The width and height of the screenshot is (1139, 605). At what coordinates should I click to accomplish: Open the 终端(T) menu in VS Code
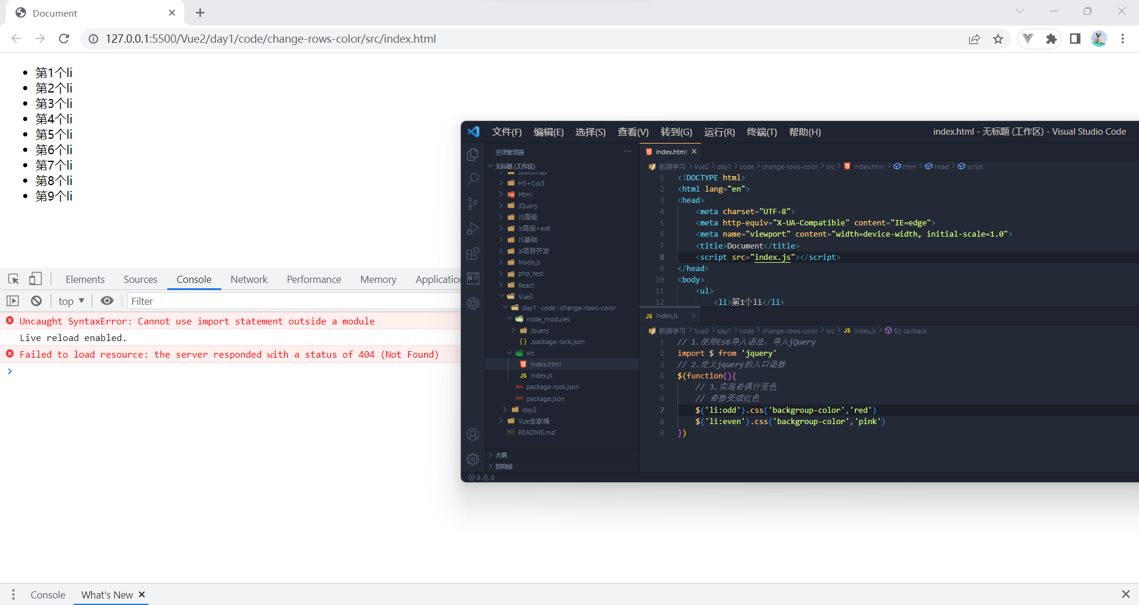pos(761,132)
